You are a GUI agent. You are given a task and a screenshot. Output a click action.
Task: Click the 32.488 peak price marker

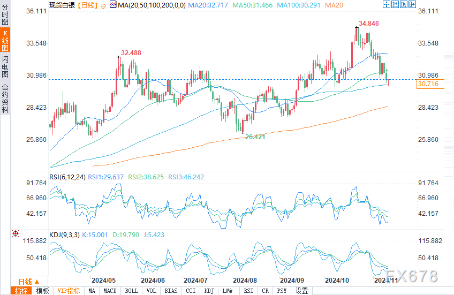coord(131,53)
